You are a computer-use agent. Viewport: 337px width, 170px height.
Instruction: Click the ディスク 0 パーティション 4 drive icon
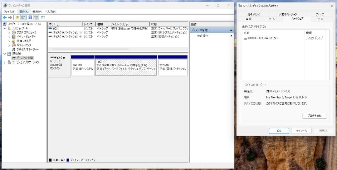(50, 36)
